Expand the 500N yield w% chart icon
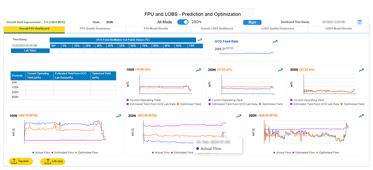Image resolution: width=373 pixels, height=170 pixels. click(361, 70)
